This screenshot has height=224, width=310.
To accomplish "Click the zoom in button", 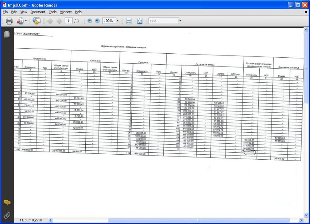I will [x=97, y=21].
